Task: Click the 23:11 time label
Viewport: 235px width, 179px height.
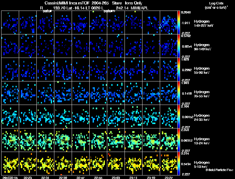Action: coord(133,178)
